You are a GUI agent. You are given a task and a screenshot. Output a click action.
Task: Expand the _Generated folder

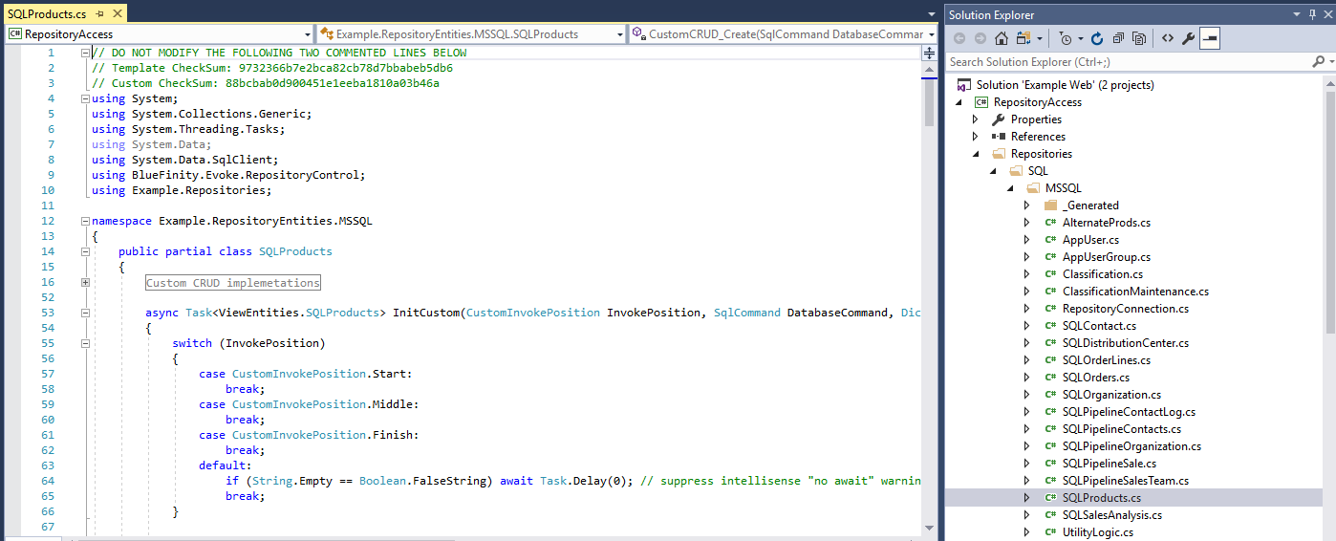click(x=1027, y=206)
